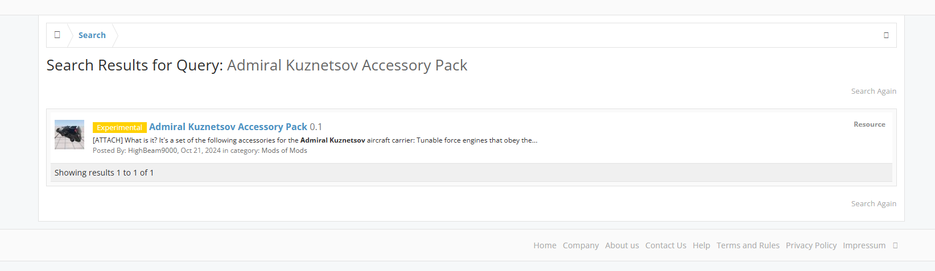Click Search Again below the results
Viewport: 935px width, 271px height.
coord(874,203)
